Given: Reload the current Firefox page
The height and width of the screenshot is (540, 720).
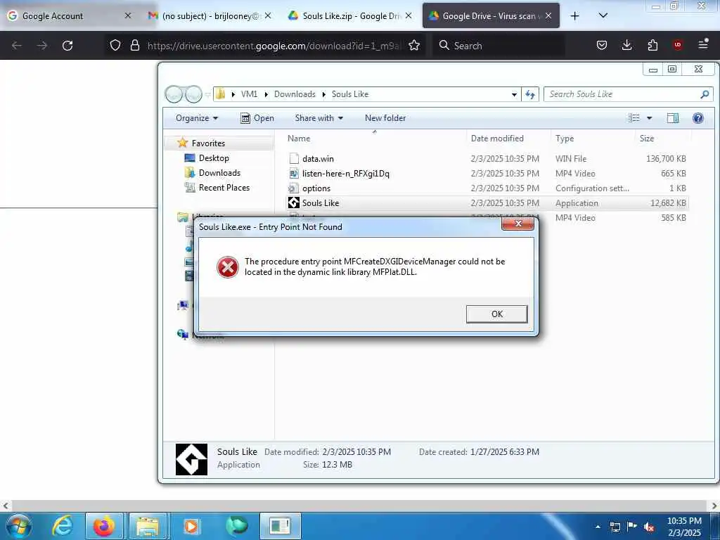Looking at the screenshot, I should point(67,46).
